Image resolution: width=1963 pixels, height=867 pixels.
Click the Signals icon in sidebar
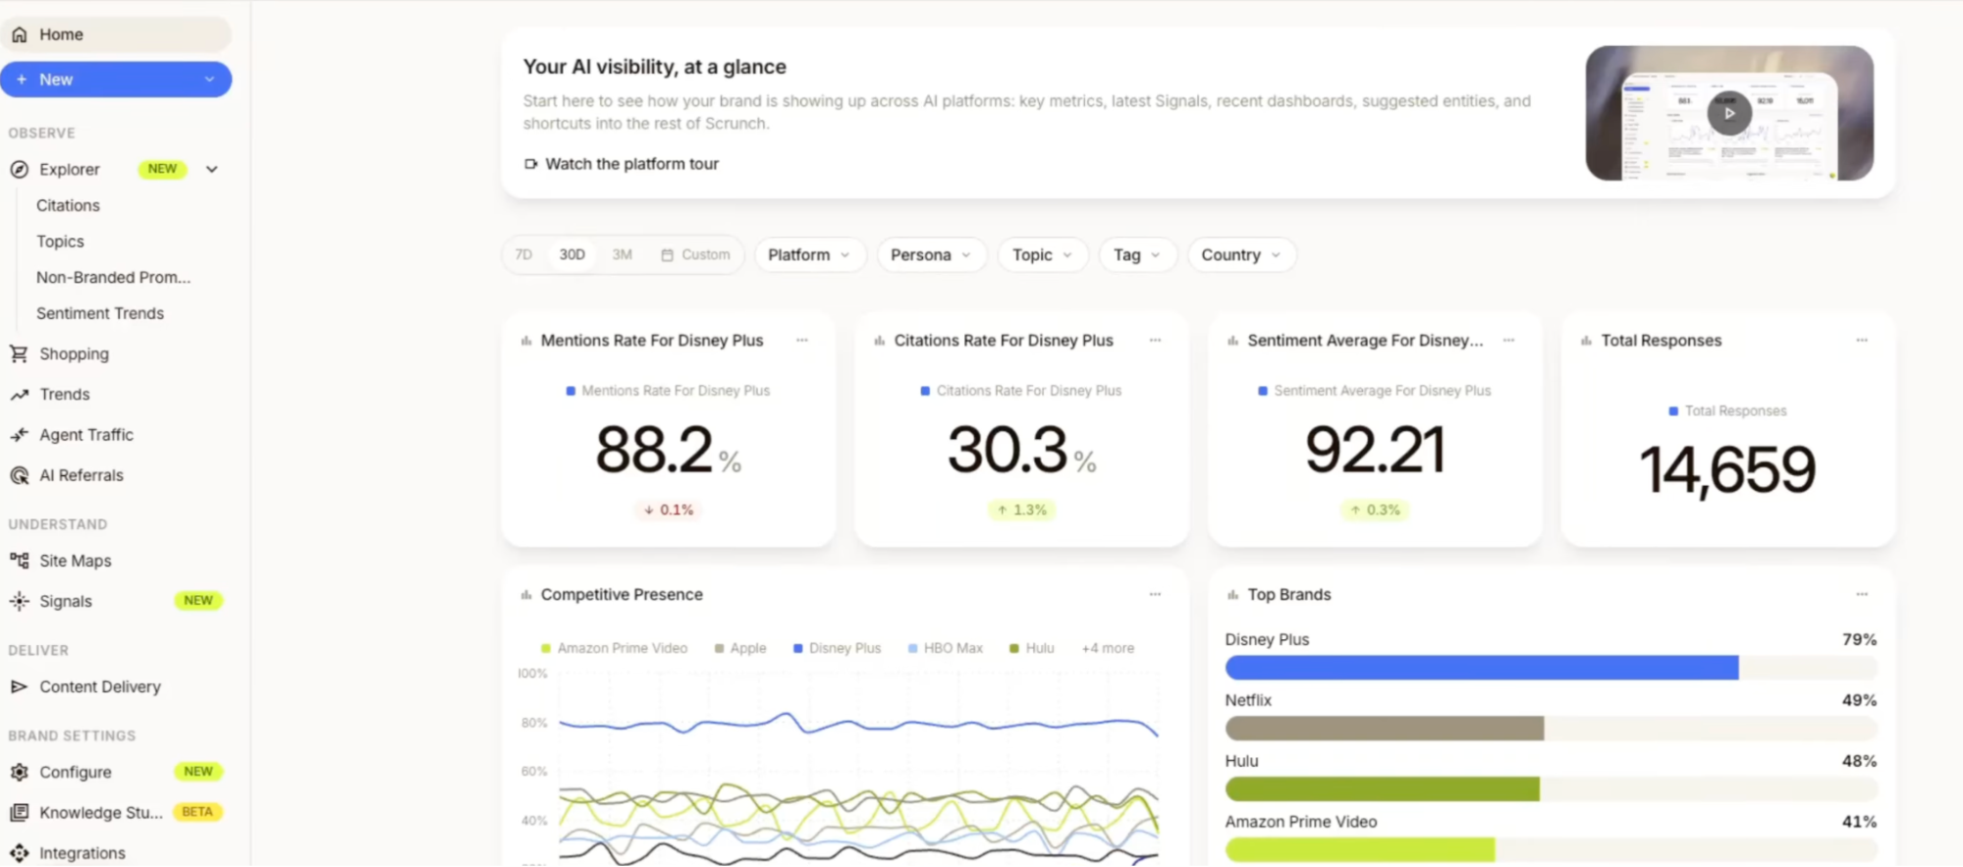[x=19, y=601]
